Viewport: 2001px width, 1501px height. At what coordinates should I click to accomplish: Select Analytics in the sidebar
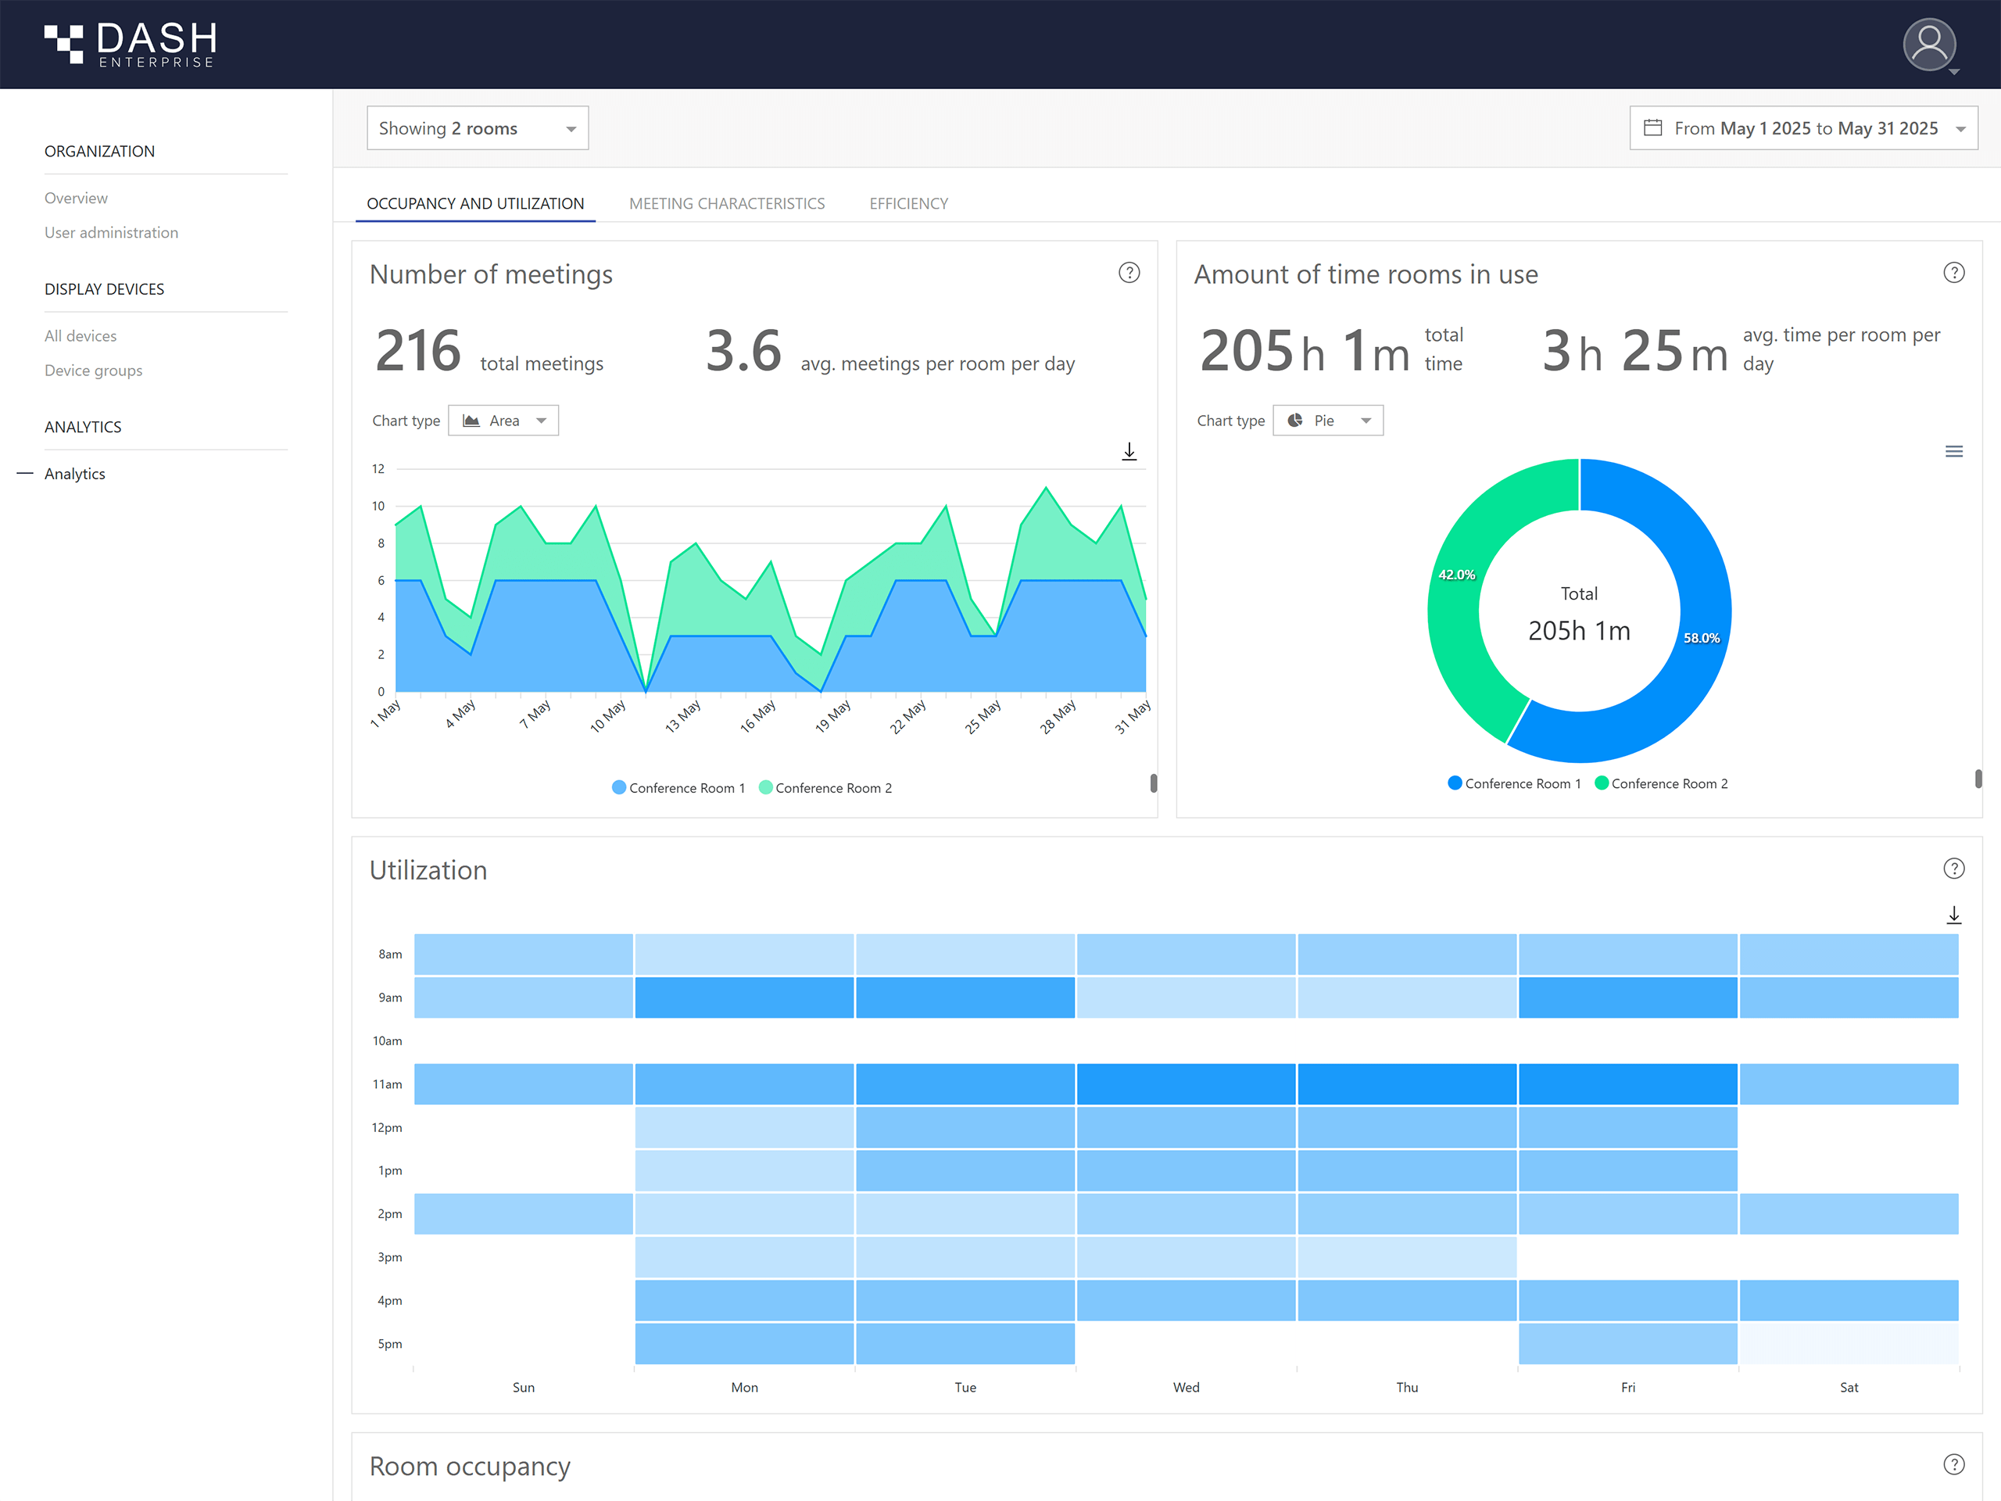(74, 474)
